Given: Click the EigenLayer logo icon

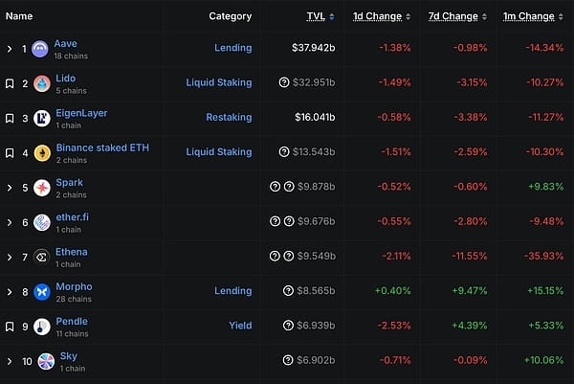Looking at the screenshot, I should click(x=40, y=118).
